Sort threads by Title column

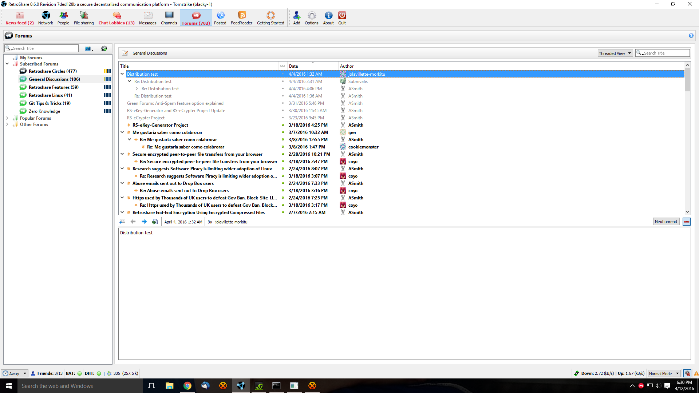[x=198, y=66]
